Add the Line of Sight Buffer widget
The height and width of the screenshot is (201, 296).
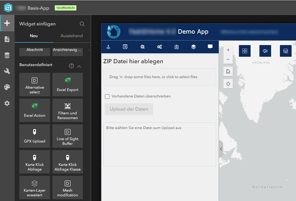click(67, 136)
